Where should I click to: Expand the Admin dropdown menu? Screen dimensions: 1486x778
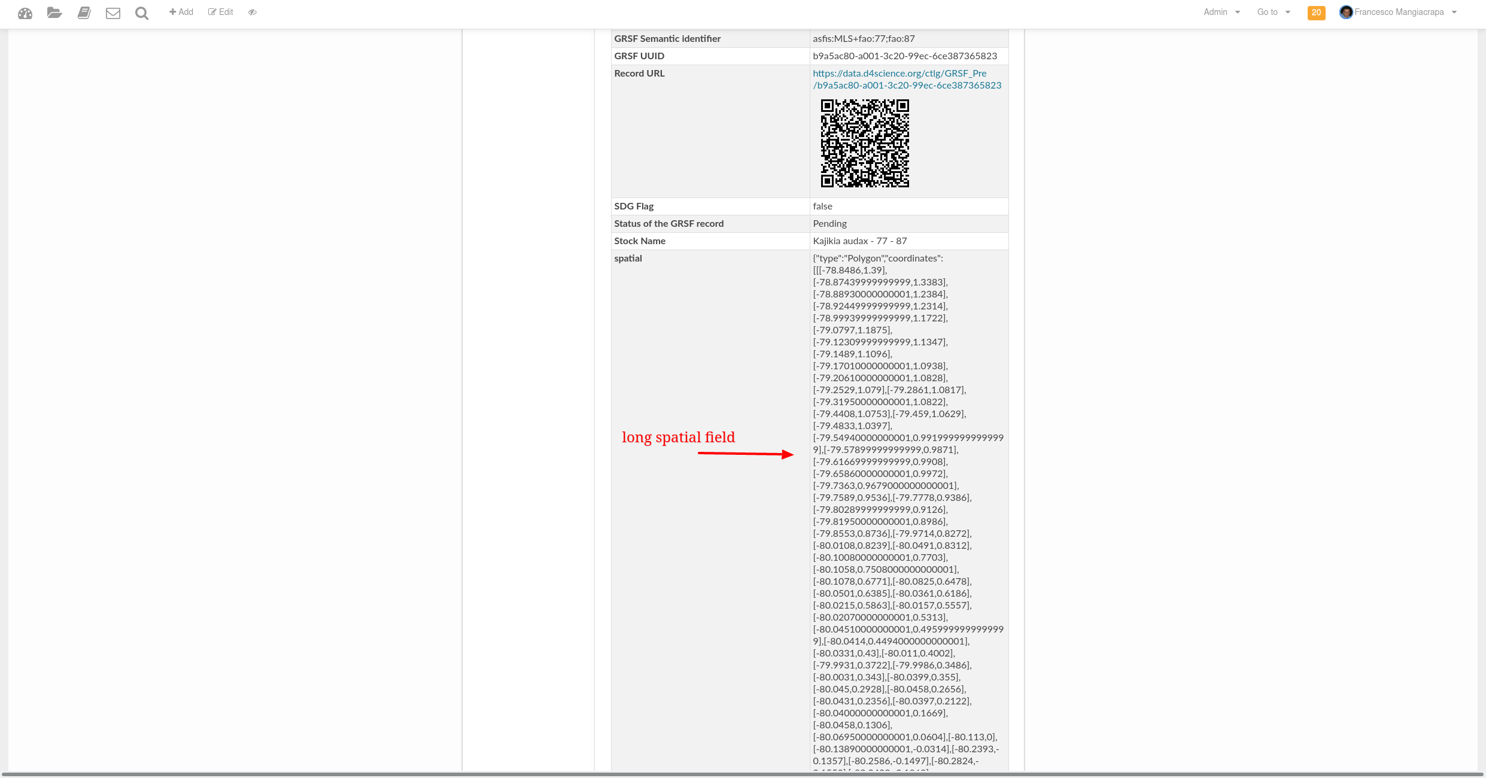pyautogui.click(x=1221, y=12)
